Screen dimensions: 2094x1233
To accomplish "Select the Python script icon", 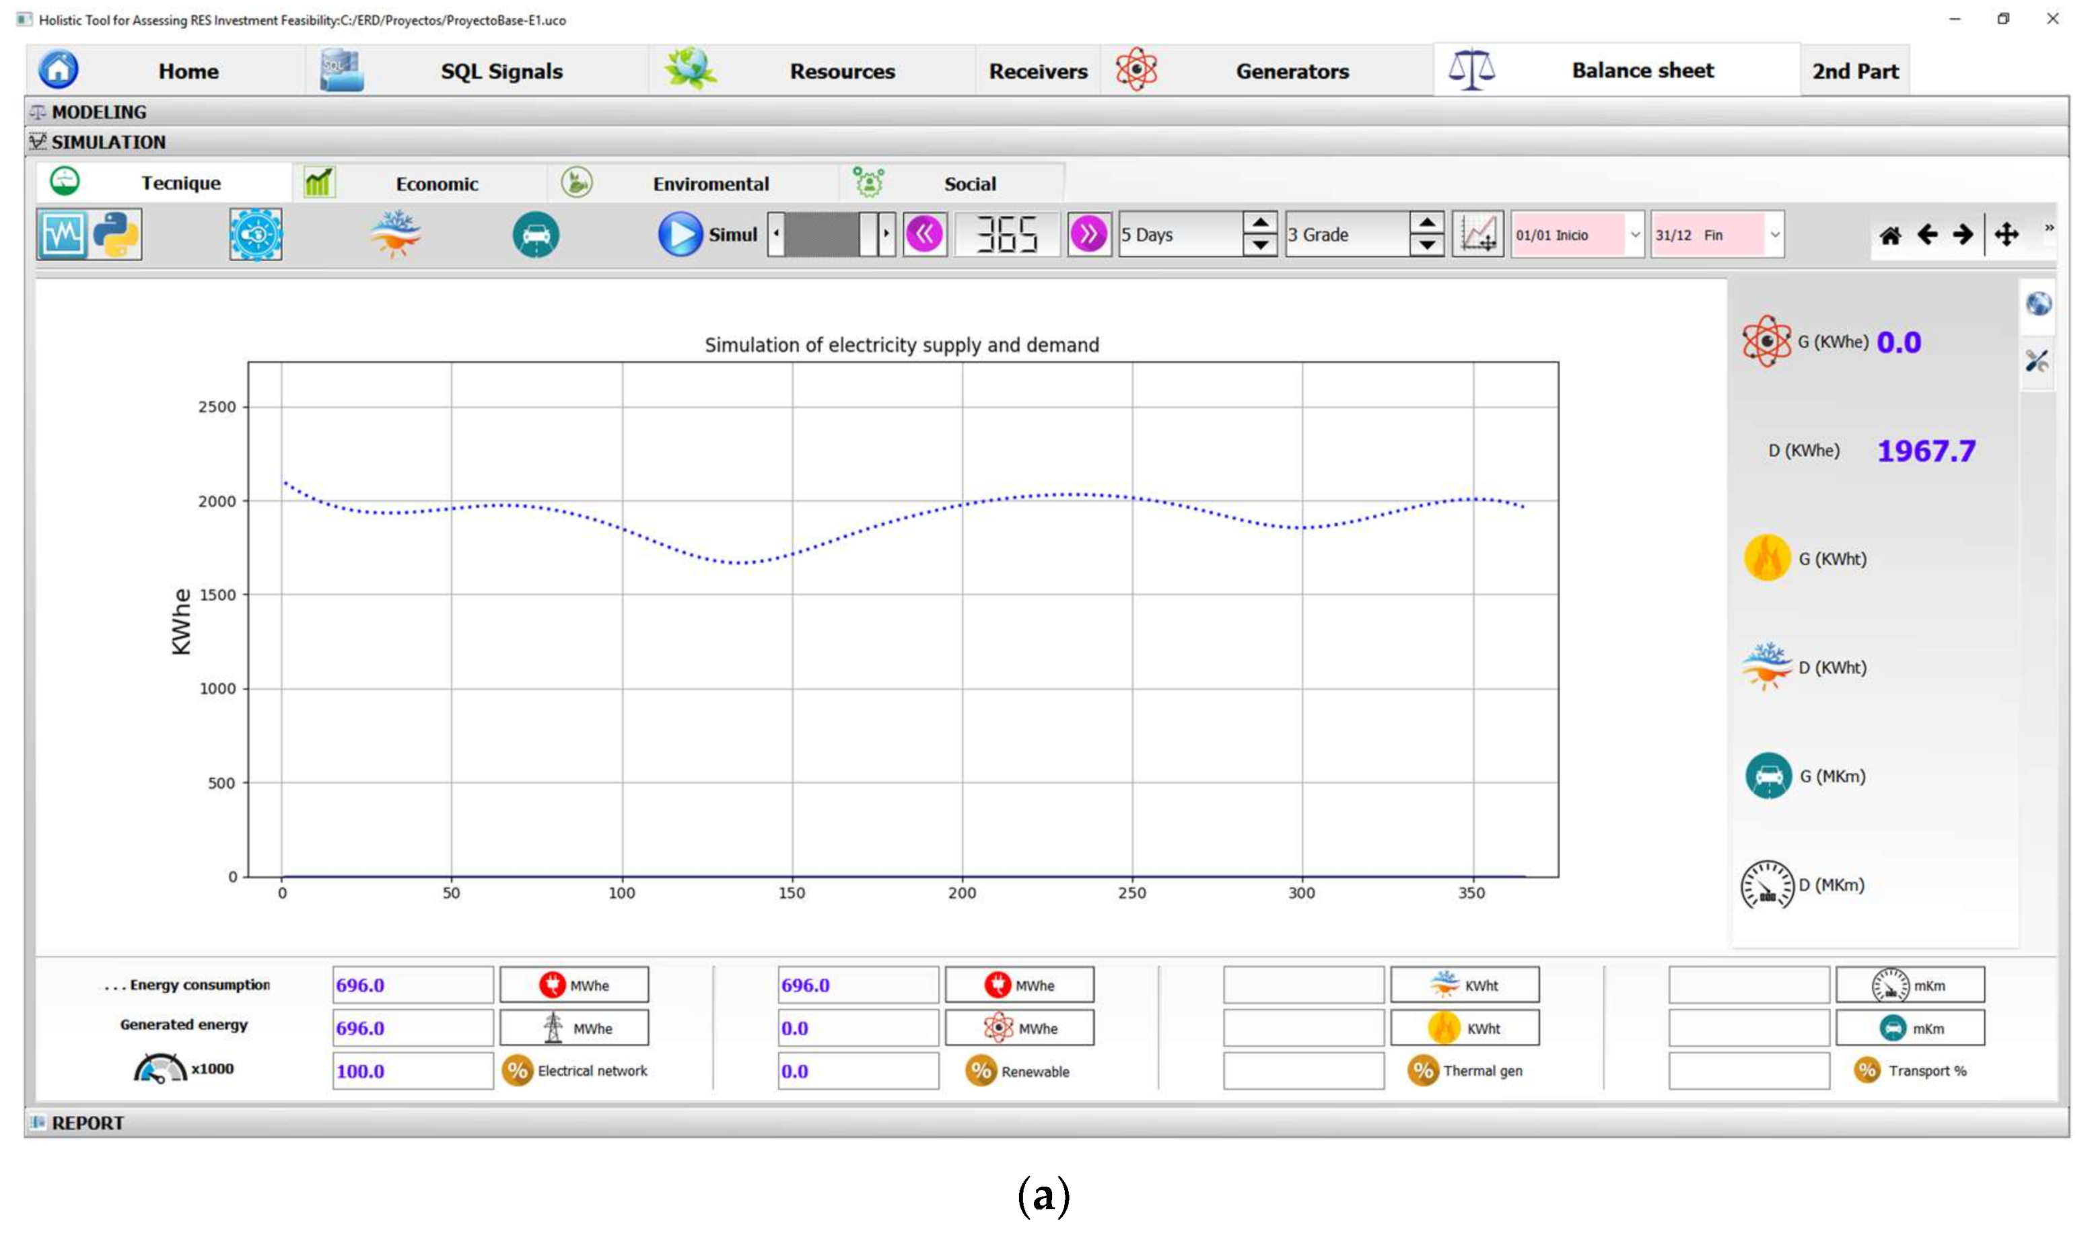I will click(116, 235).
